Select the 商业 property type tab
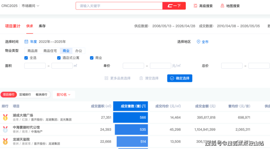The height and width of the screenshot is (149, 270). point(66,51)
